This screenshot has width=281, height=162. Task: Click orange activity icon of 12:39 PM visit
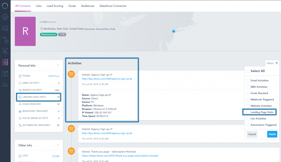tap(71, 74)
